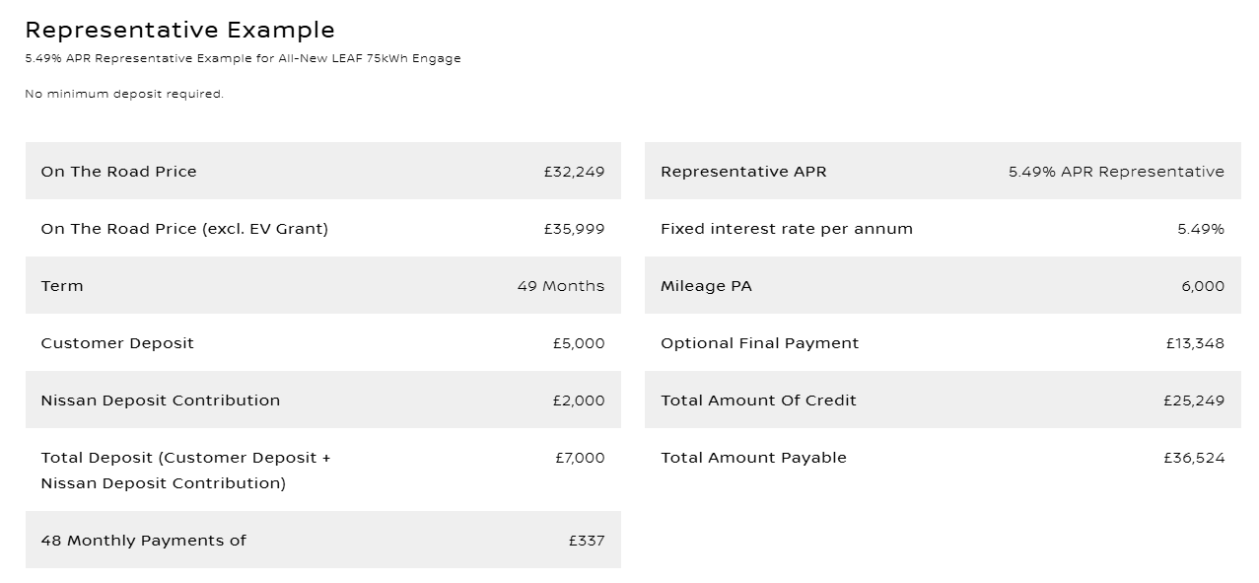Click the No minimum deposit required text
Image resolution: width=1259 pixels, height=583 pixels.
pyautogui.click(x=124, y=95)
